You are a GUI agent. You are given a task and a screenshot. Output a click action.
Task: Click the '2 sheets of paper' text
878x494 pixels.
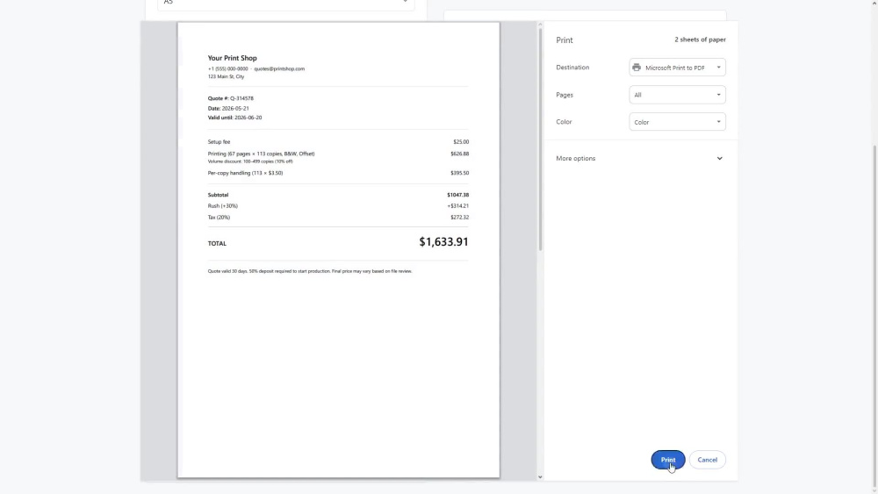click(700, 39)
